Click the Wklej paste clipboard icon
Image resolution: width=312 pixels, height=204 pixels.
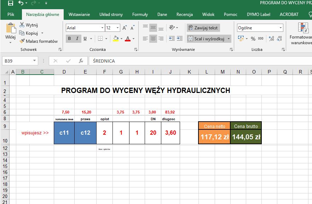(x=11, y=28)
